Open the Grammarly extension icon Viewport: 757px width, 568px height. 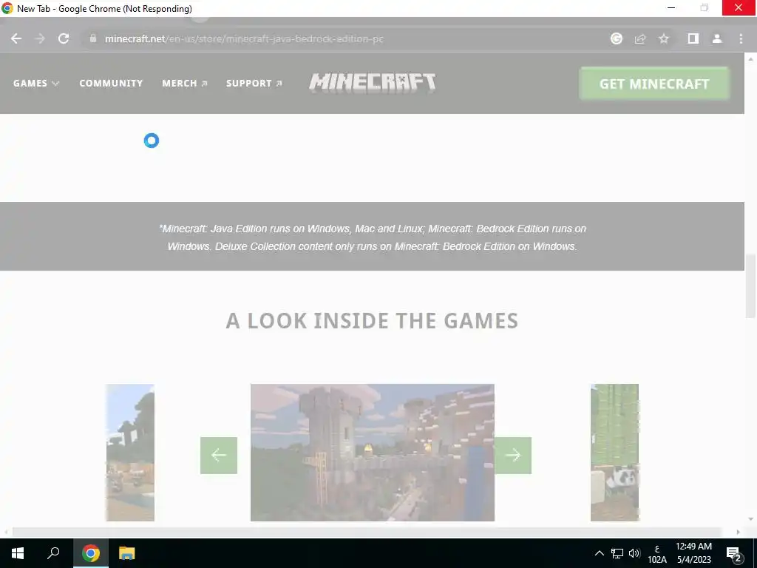pos(617,38)
